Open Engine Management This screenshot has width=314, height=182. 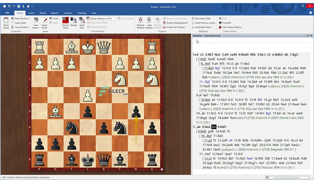175,23
